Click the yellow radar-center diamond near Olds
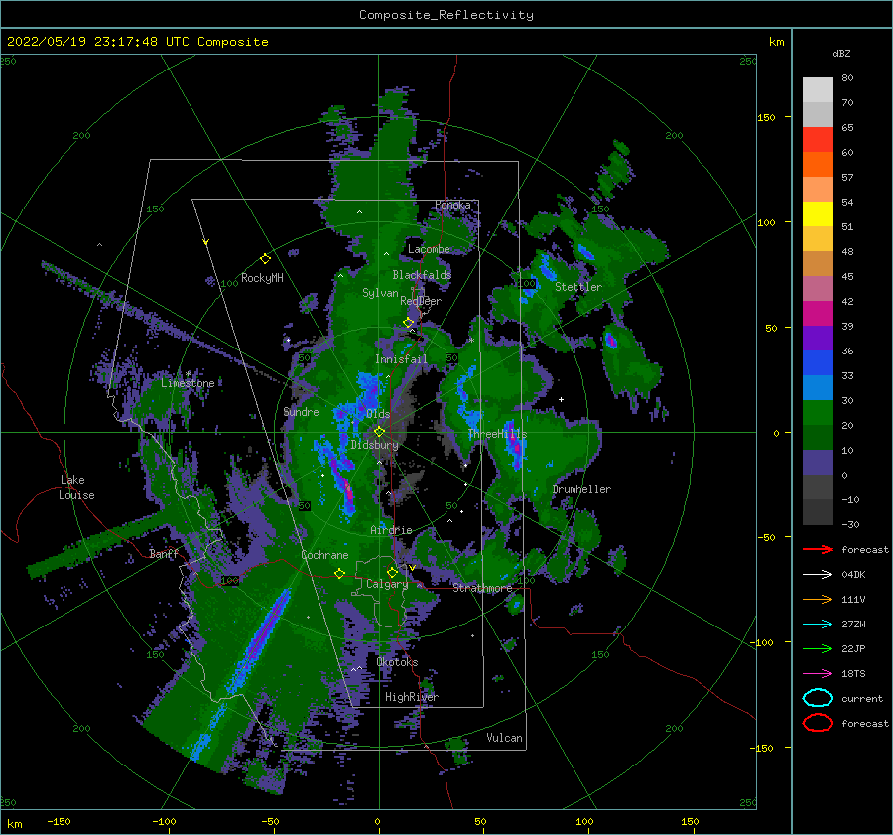Image resolution: width=893 pixels, height=835 pixels. click(x=379, y=432)
